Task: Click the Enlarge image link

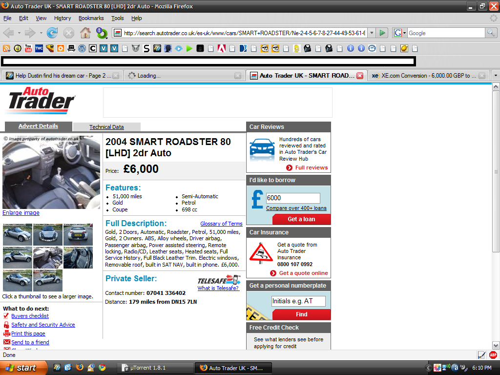Action: (x=21, y=213)
